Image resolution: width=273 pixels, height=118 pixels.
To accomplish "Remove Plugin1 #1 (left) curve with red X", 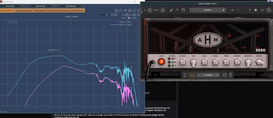I will pos(136,22).
